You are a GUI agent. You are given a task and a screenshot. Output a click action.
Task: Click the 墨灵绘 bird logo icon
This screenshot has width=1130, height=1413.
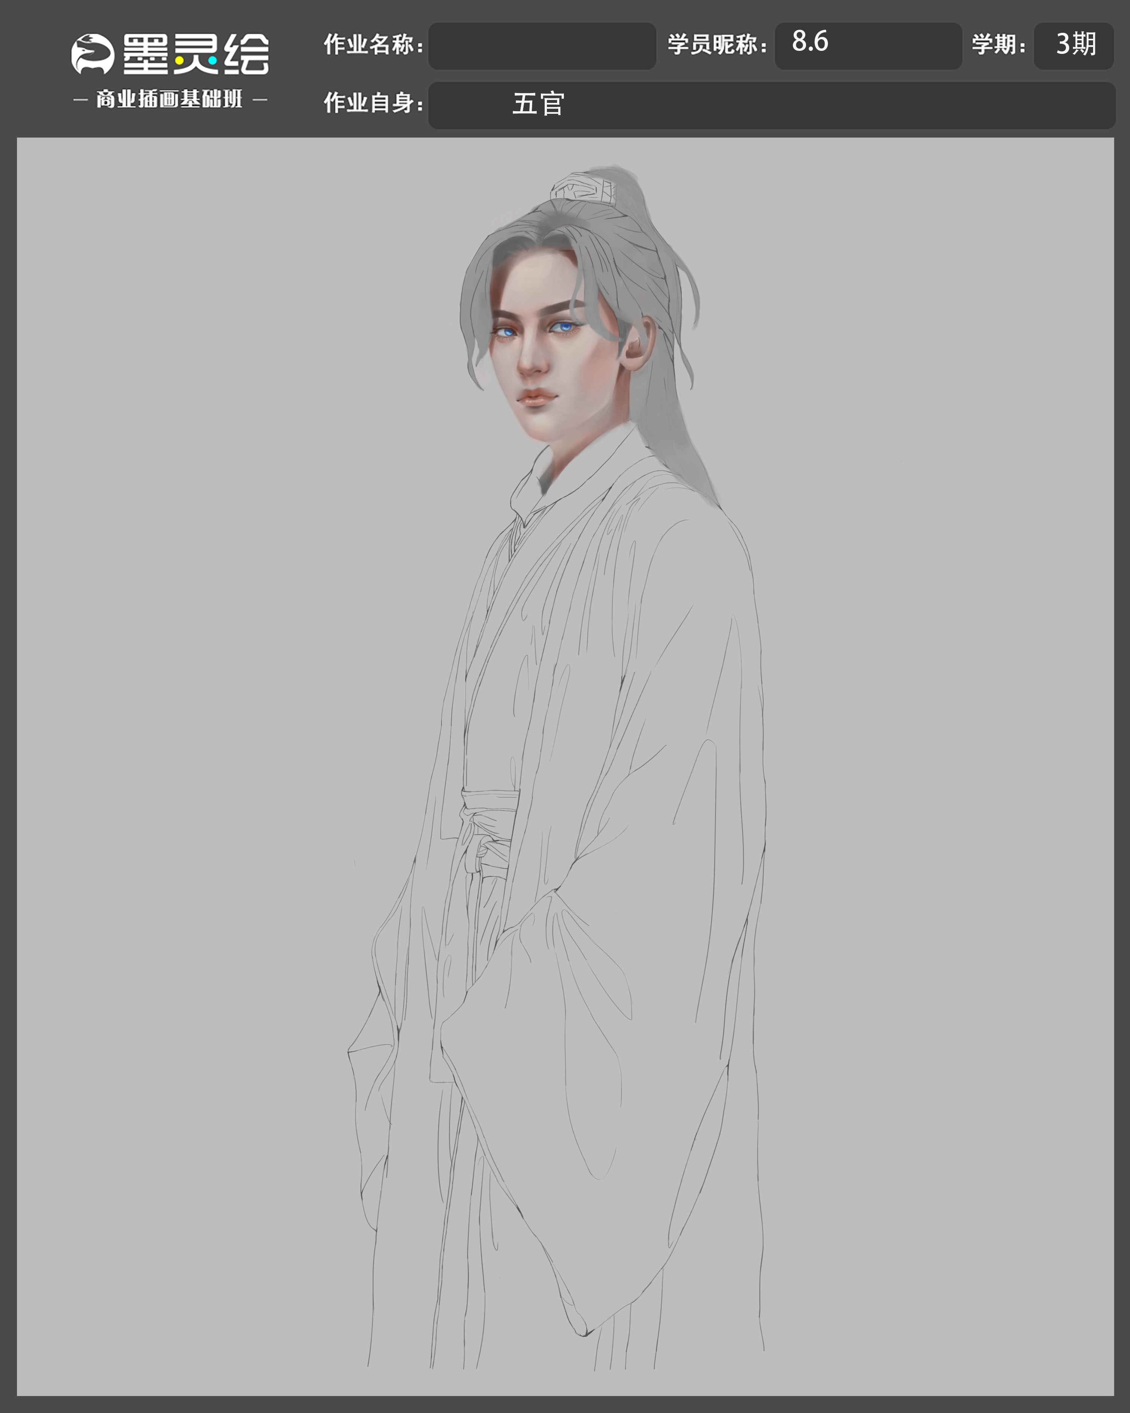(x=92, y=54)
